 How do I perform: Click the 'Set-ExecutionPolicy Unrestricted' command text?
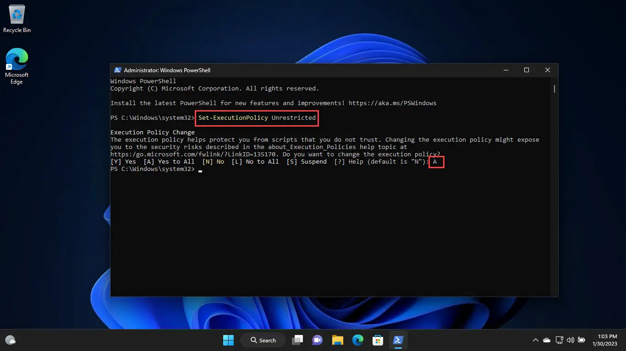[257, 118]
